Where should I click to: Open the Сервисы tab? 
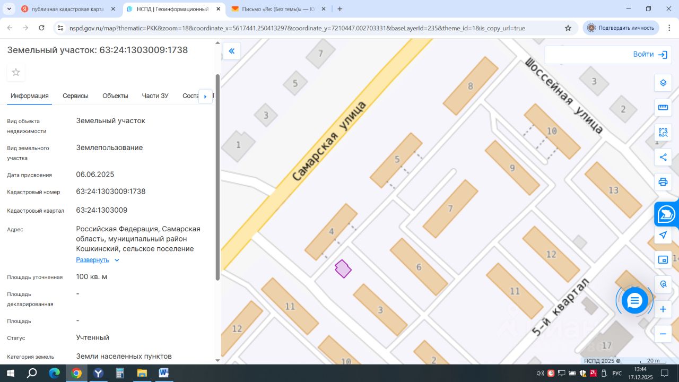75,96
